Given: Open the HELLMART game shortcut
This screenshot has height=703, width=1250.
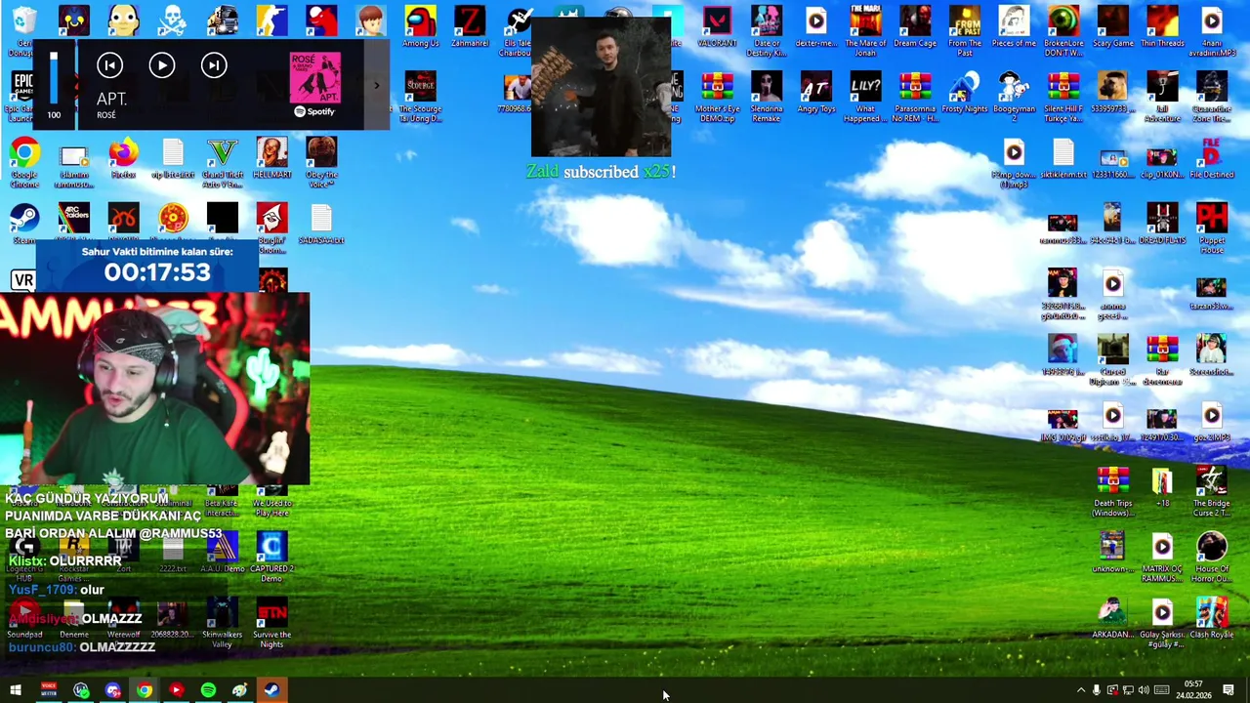Looking at the screenshot, I should [x=271, y=159].
